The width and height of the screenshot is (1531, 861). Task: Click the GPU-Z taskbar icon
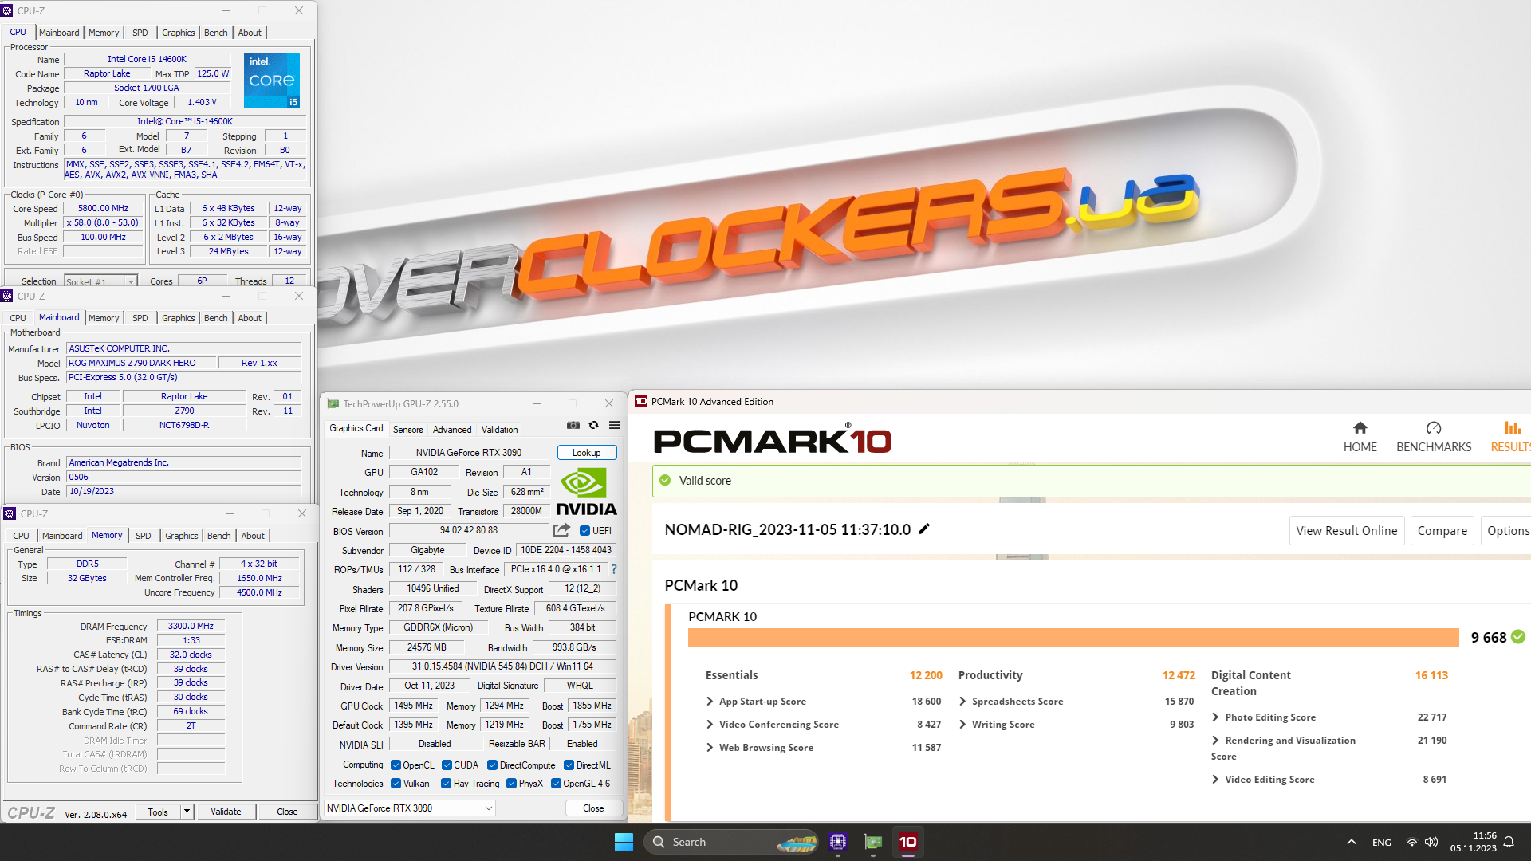[x=873, y=842]
